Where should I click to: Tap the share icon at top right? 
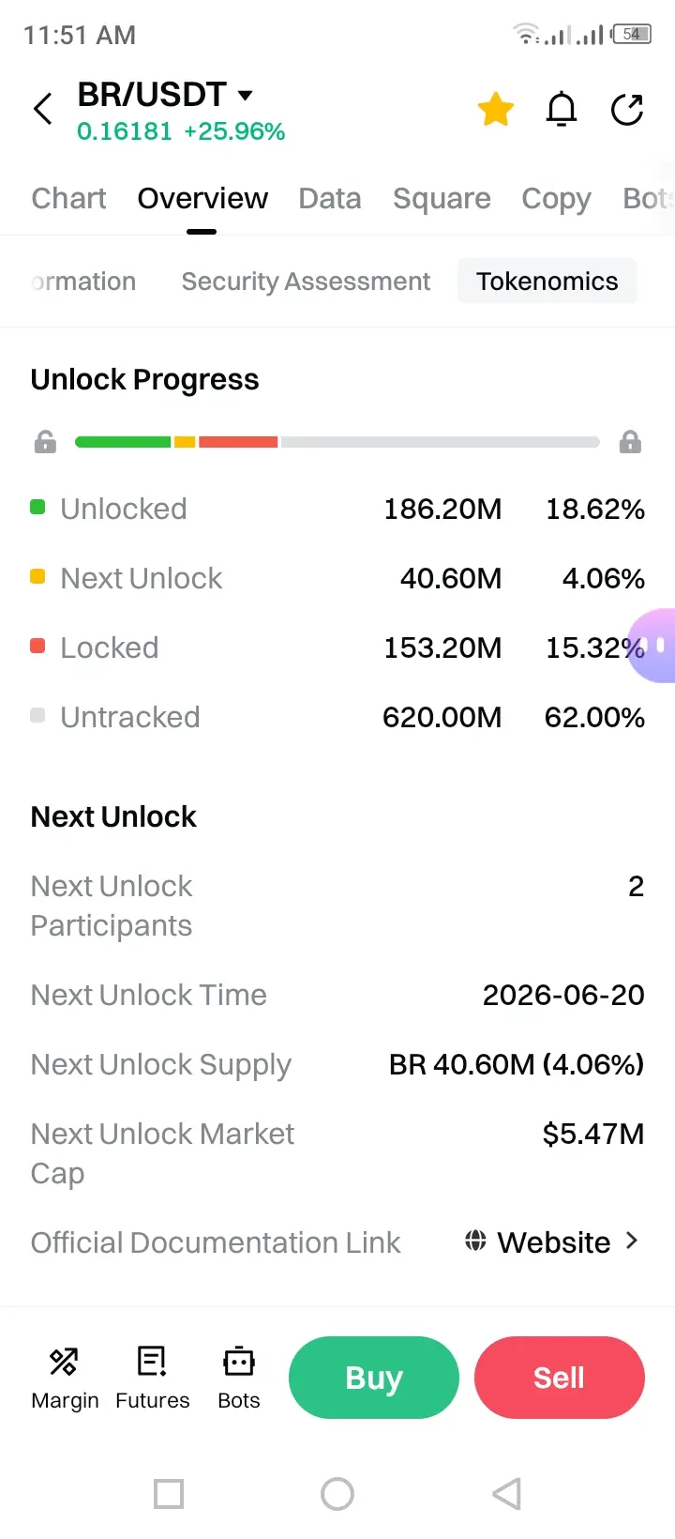pos(627,110)
